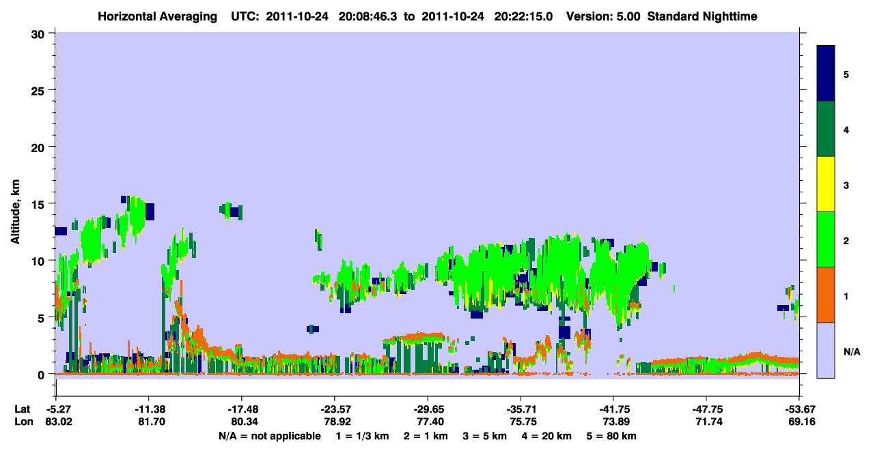Viewport: 888px width, 455px height.
Task: Click legend text '4 = 20 km'
Action: [x=545, y=436]
